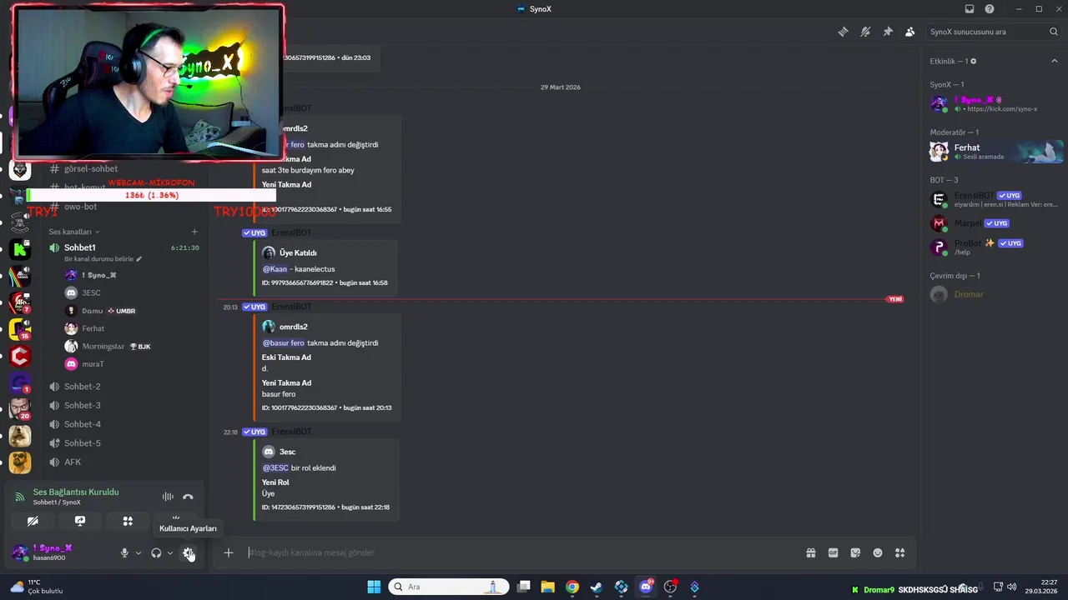The image size is (1068, 600).
Task: Open Steam from taskbar
Action: pyautogui.click(x=597, y=587)
